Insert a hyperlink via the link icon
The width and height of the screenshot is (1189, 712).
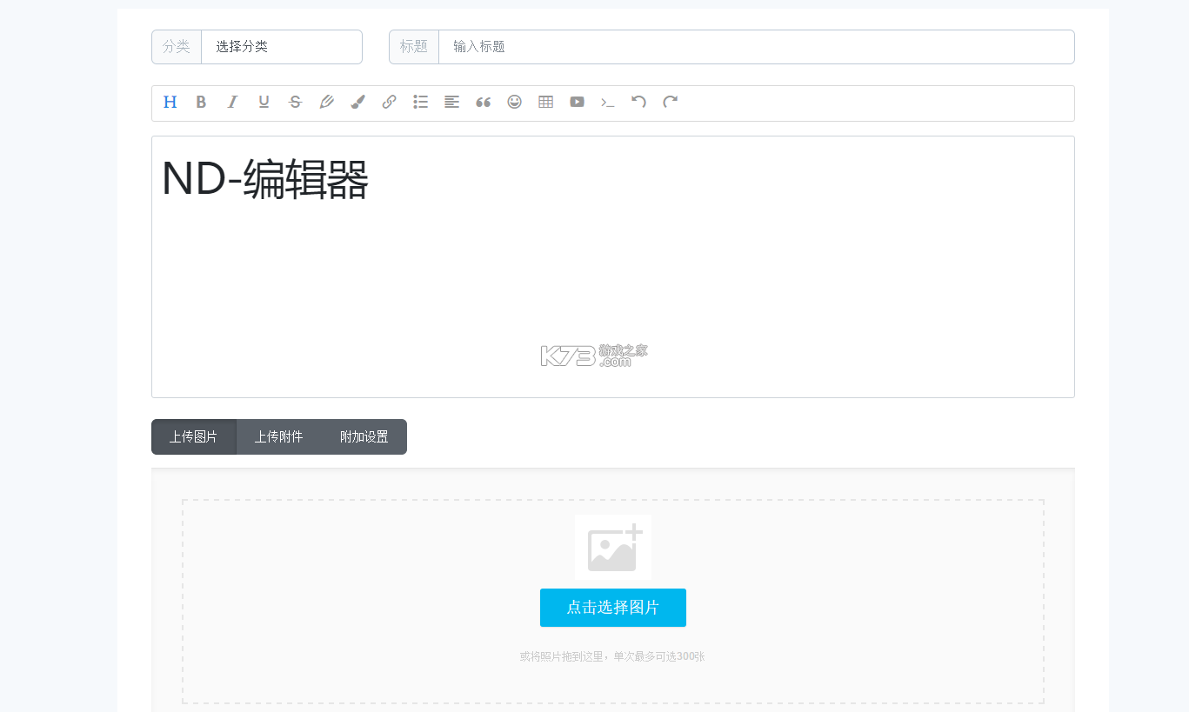click(x=389, y=102)
